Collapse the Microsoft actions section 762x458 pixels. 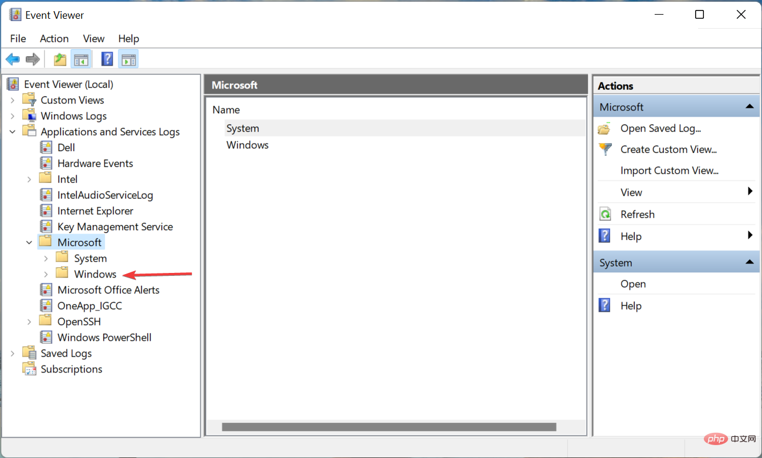pyautogui.click(x=749, y=107)
